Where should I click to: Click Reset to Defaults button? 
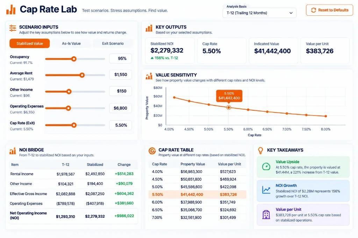click(x=329, y=10)
